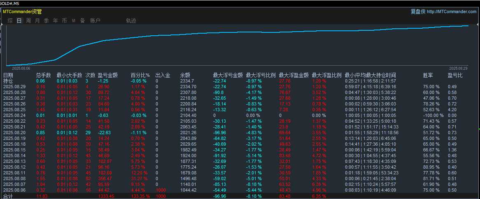Click the 合计 totals row label
This screenshot has height=199, width=480.
point(8,196)
